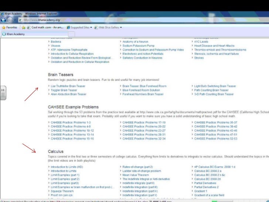
Task: Open Ladder rate-of-change problem link
Action: point(142,171)
